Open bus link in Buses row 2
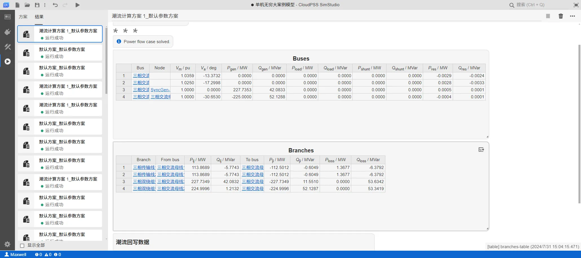The image size is (581, 258). [x=141, y=83]
